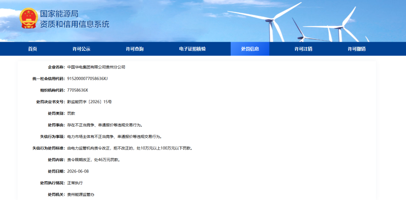Click the 处罚执行情况 field label
The image size is (406, 200).
(53, 183)
